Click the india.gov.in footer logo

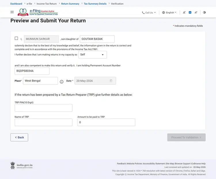click(x=22, y=165)
